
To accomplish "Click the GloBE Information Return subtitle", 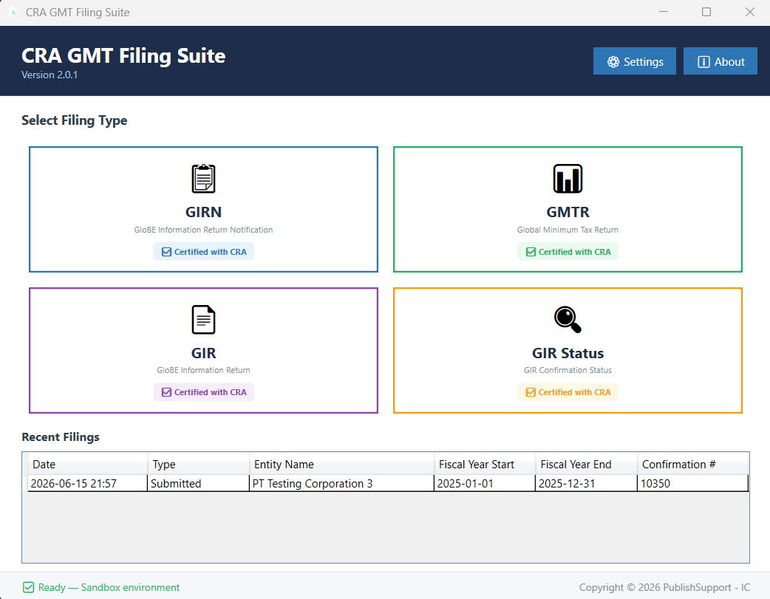I will [203, 370].
